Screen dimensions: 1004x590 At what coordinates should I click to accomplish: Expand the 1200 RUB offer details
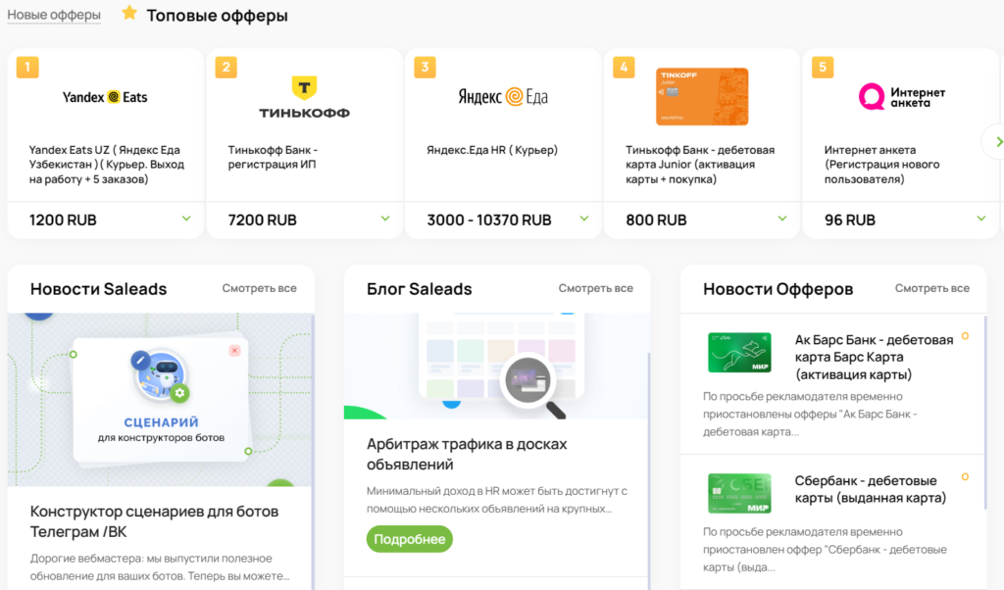[186, 219]
